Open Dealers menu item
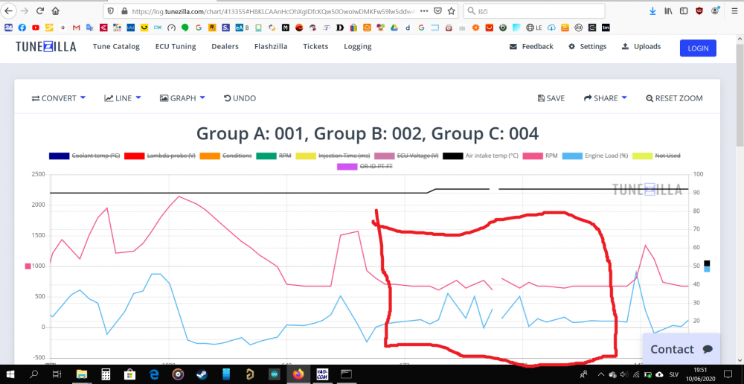 pos(225,47)
